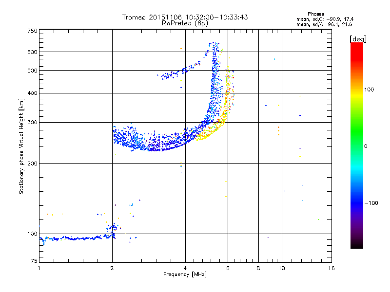Viewport: 390px width, 292px height.
Task: Click the x-axis tick label '1'
Action: click(39, 268)
